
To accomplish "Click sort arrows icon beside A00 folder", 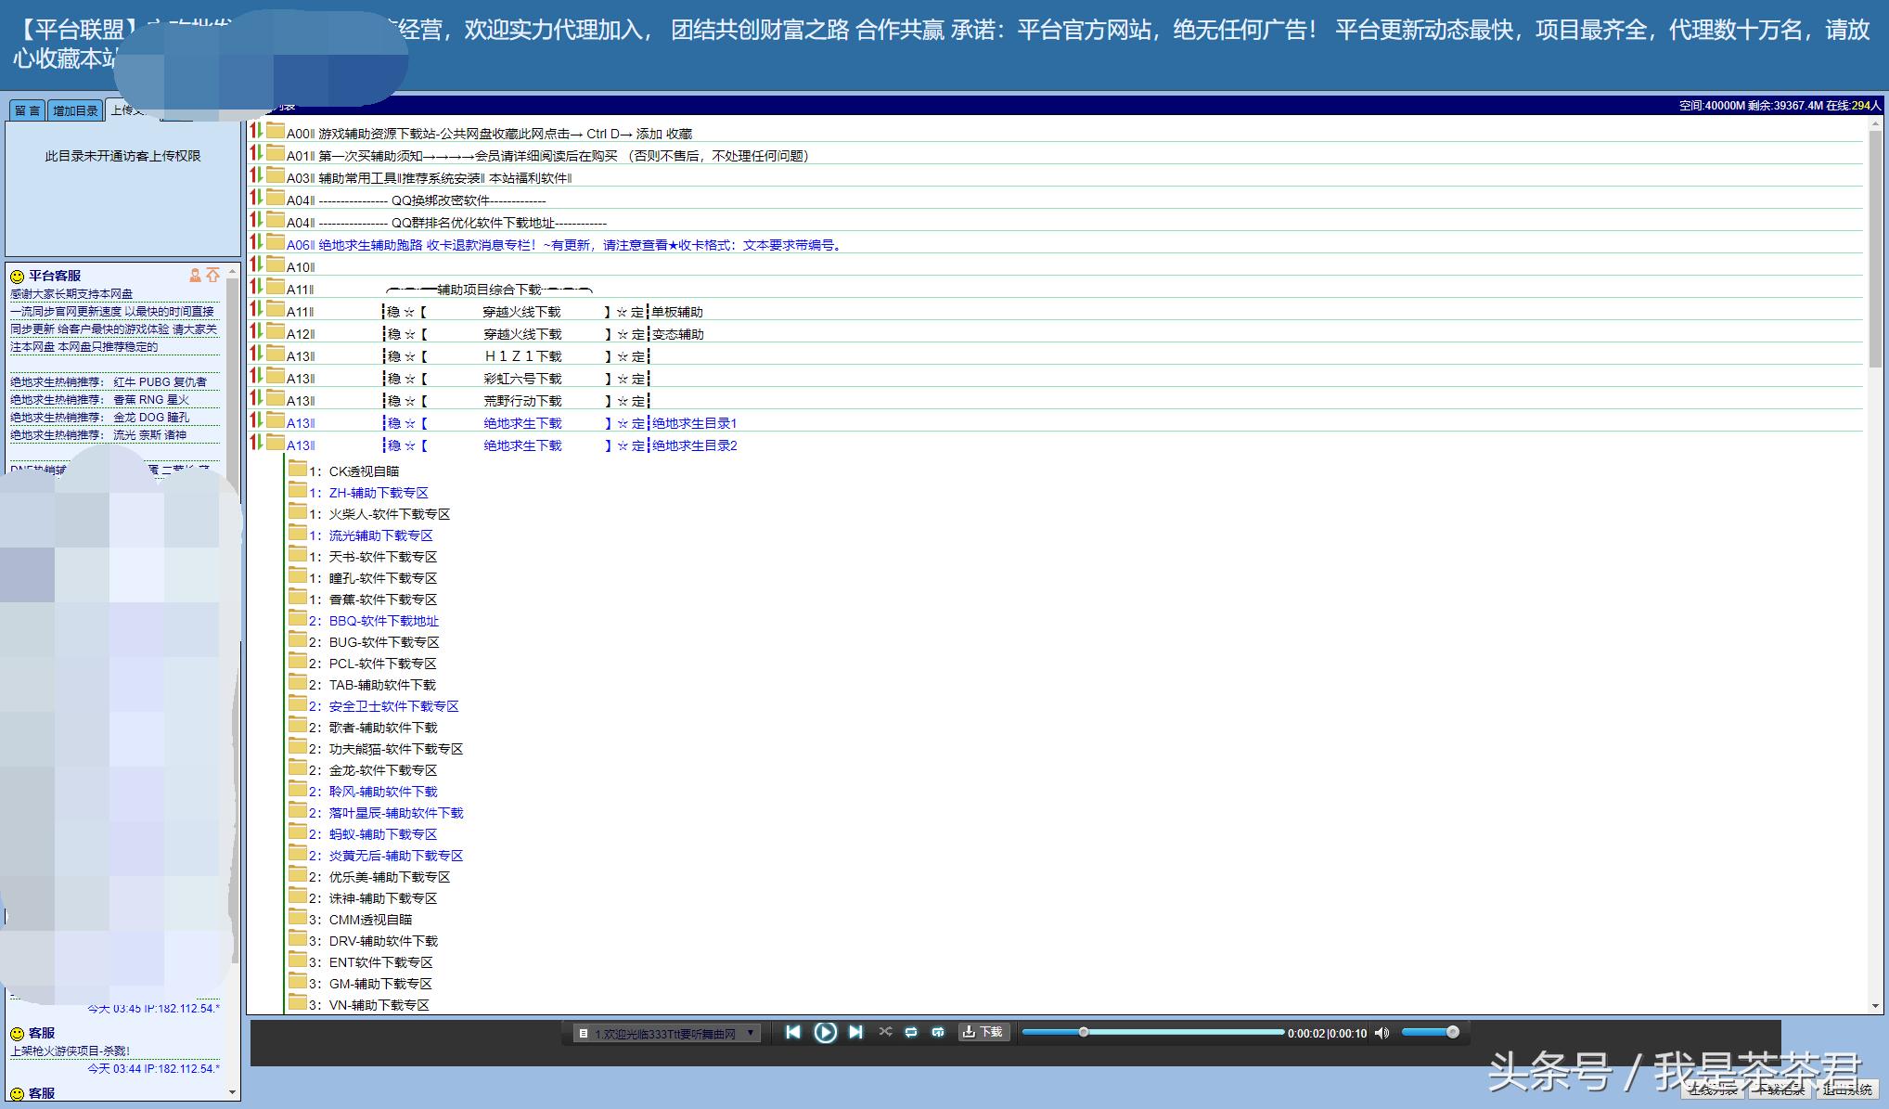I will 256,132.
